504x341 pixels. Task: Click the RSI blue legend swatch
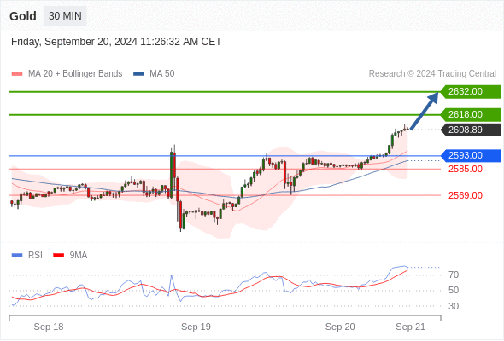(17, 256)
